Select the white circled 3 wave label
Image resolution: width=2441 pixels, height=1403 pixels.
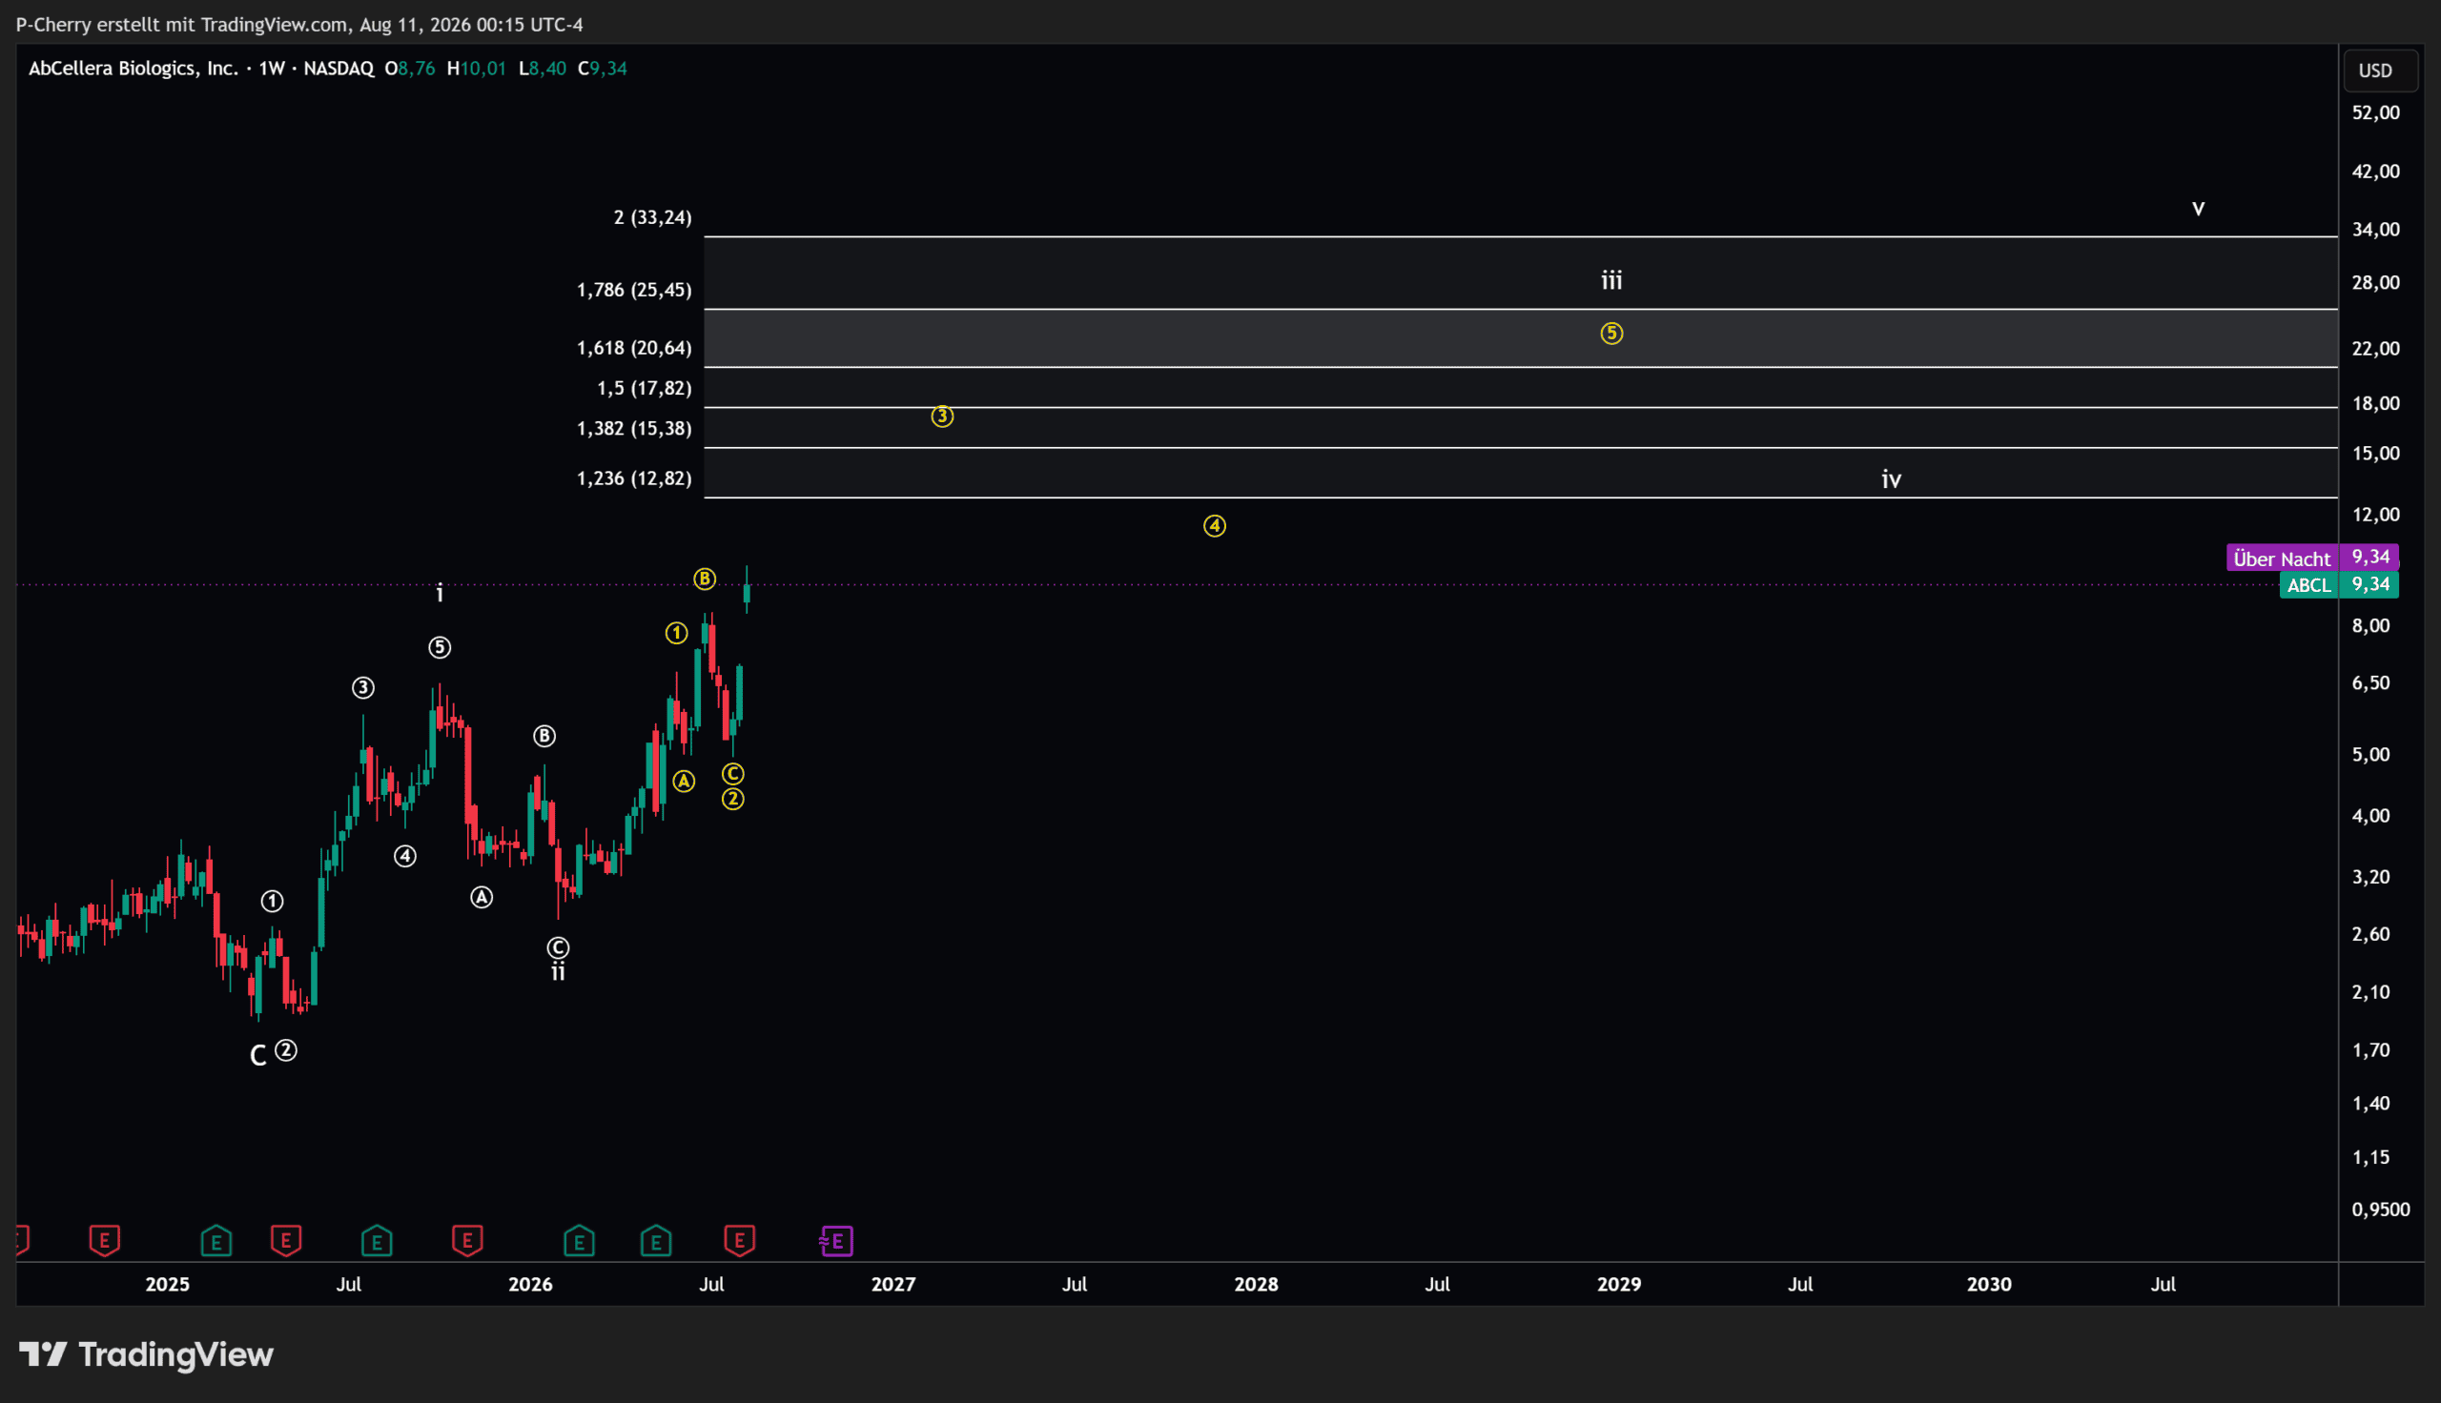tap(362, 688)
